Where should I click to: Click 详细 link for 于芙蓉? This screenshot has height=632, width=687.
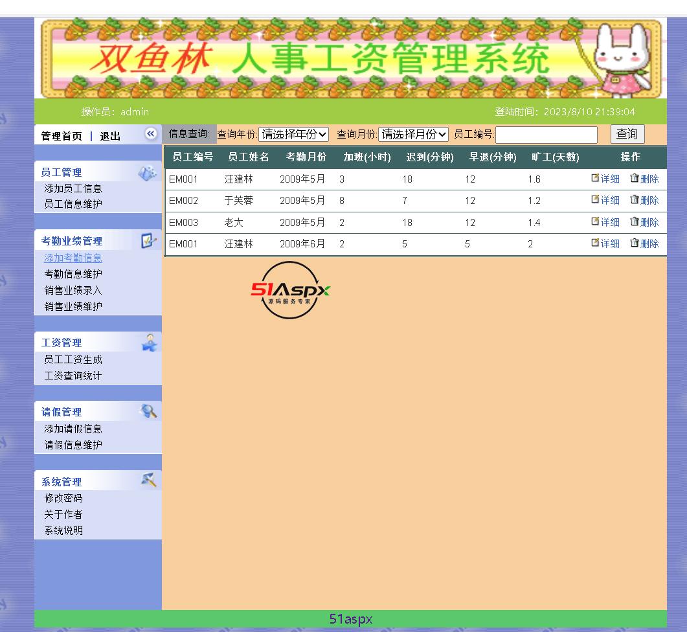(x=610, y=200)
